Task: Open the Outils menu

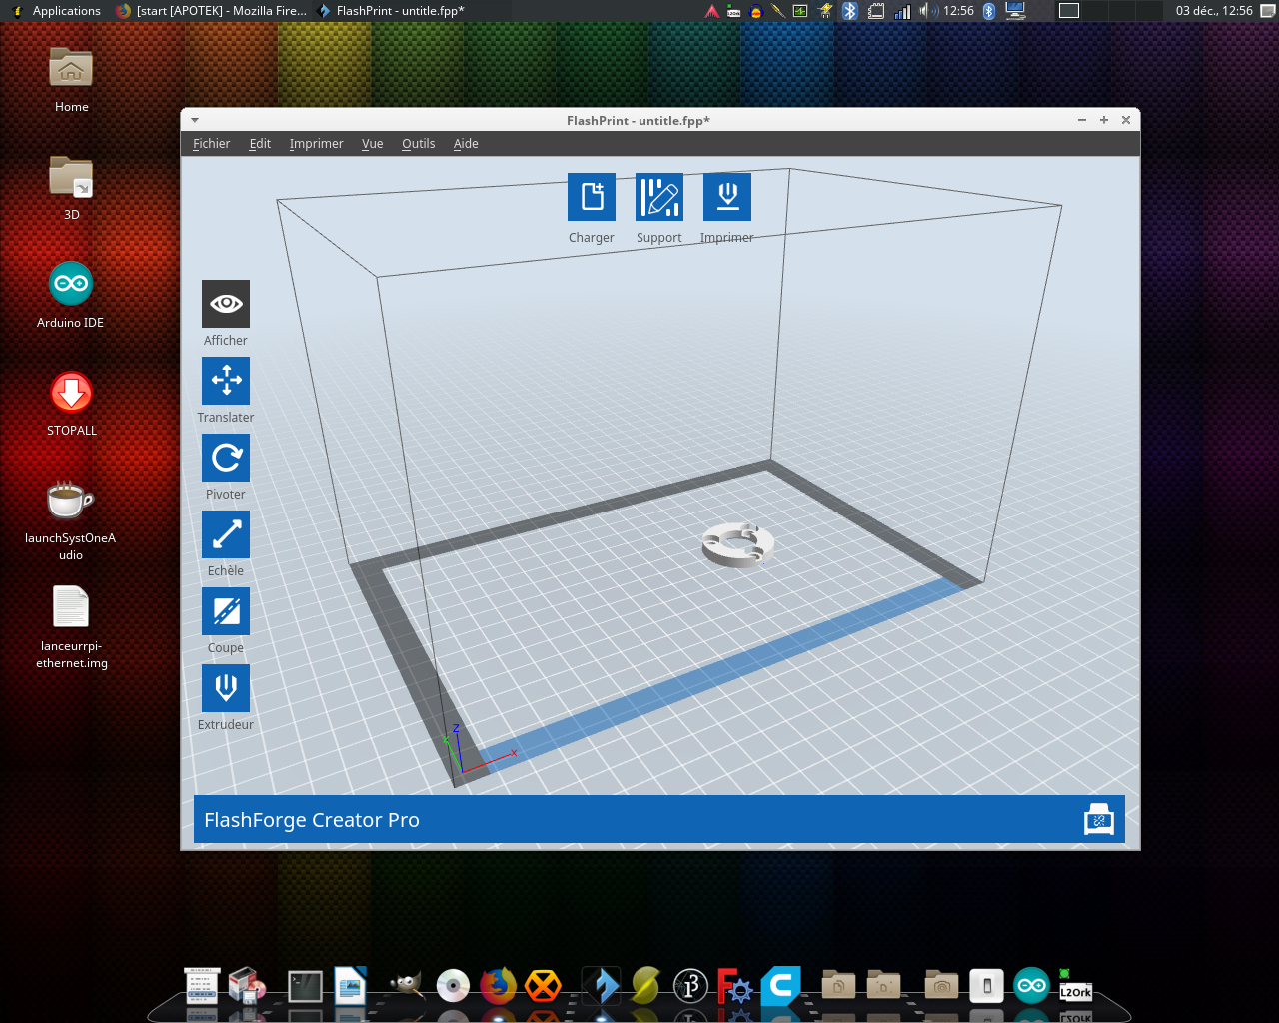Action: [418, 144]
